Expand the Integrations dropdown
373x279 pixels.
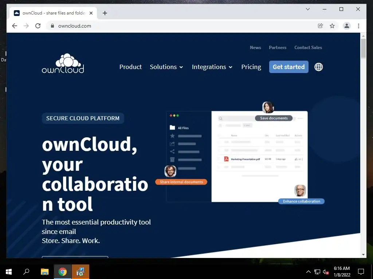pos(212,67)
